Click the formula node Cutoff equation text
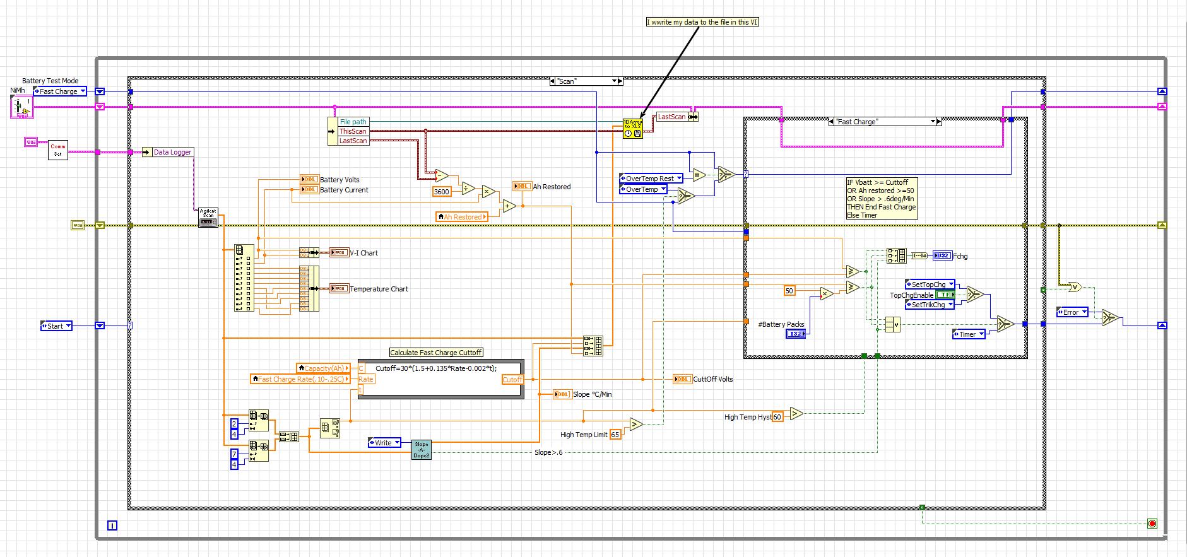 click(x=436, y=368)
